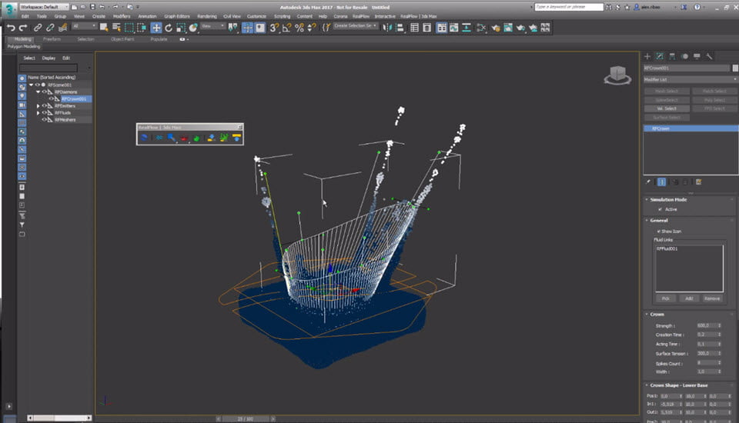
Task: Click the Vol. Select modifier button
Action: pos(667,108)
